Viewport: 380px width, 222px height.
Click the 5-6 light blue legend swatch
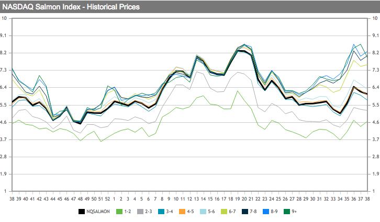pyautogui.click(x=203, y=212)
